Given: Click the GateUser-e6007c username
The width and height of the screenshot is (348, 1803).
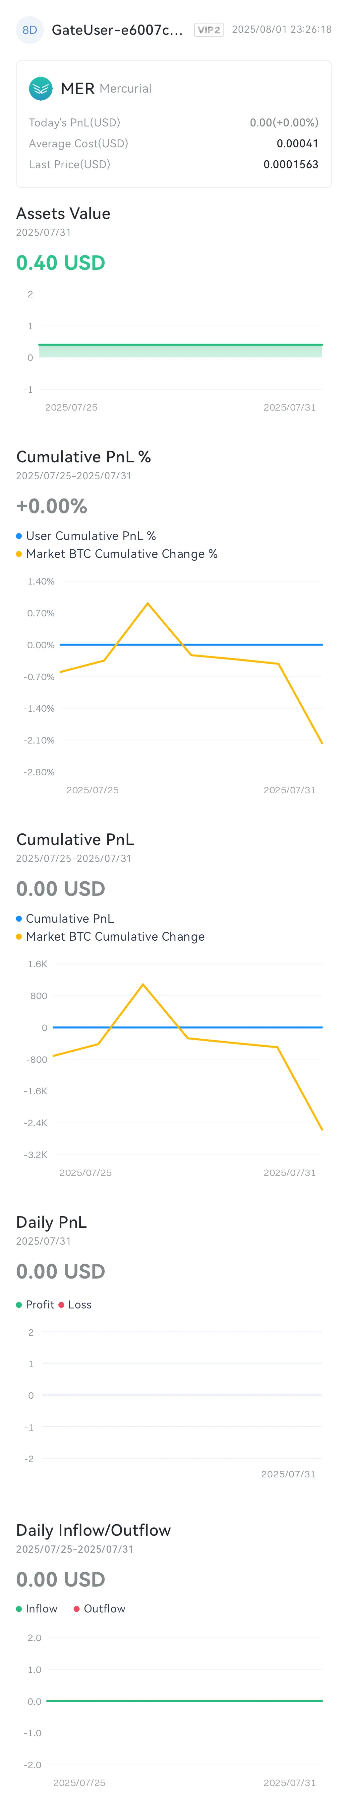Looking at the screenshot, I should point(117,30).
